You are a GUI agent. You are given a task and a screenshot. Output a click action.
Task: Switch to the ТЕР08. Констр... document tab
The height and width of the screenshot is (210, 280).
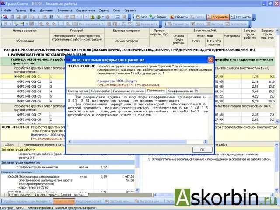21,195
